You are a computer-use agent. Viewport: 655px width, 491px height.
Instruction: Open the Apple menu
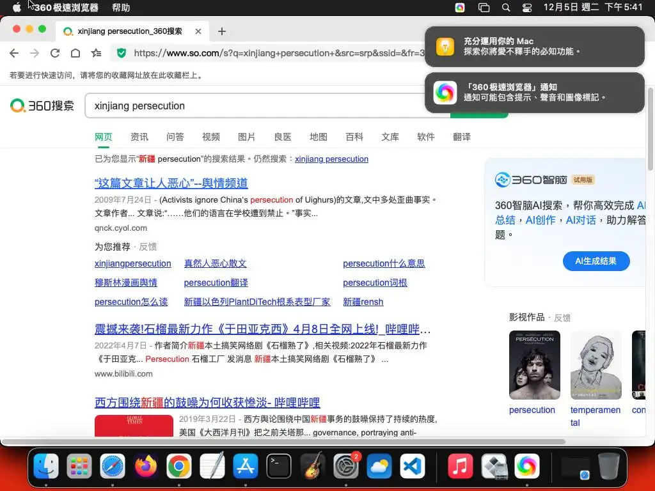point(17,8)
